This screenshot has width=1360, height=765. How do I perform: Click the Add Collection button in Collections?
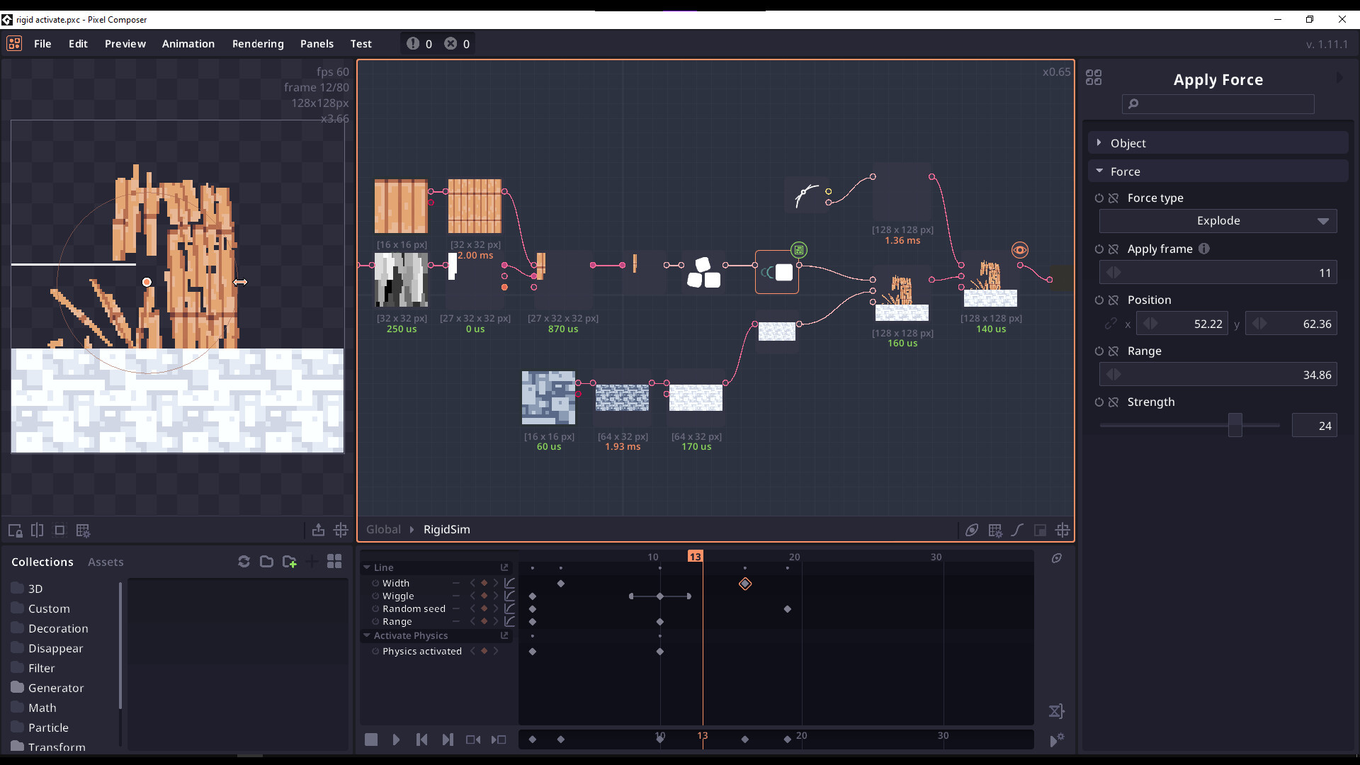pos(288,560)
